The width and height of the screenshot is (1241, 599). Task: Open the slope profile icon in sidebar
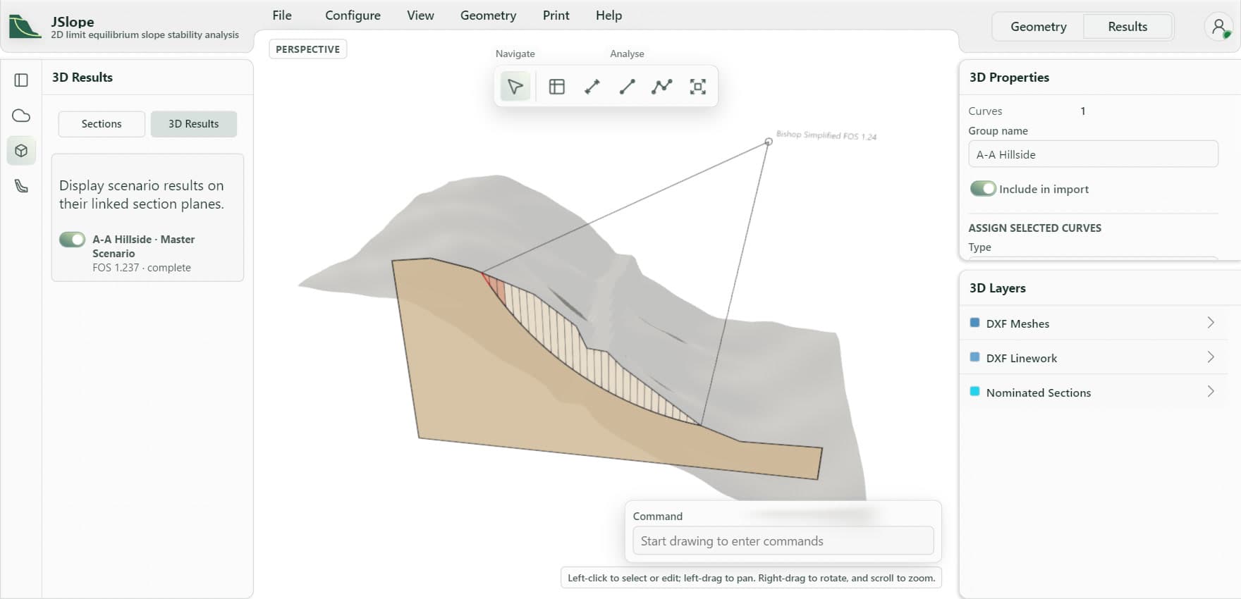pyautogui.click(x=21, y=186)
